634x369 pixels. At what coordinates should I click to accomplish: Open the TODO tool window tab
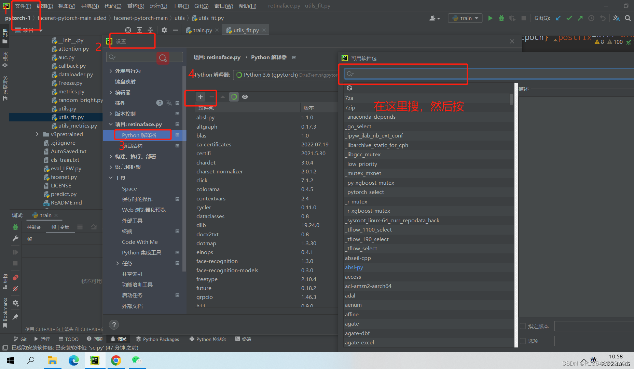coord(68,339)
